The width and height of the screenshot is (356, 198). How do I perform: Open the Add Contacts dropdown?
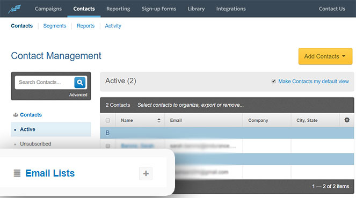pos(325,56)
